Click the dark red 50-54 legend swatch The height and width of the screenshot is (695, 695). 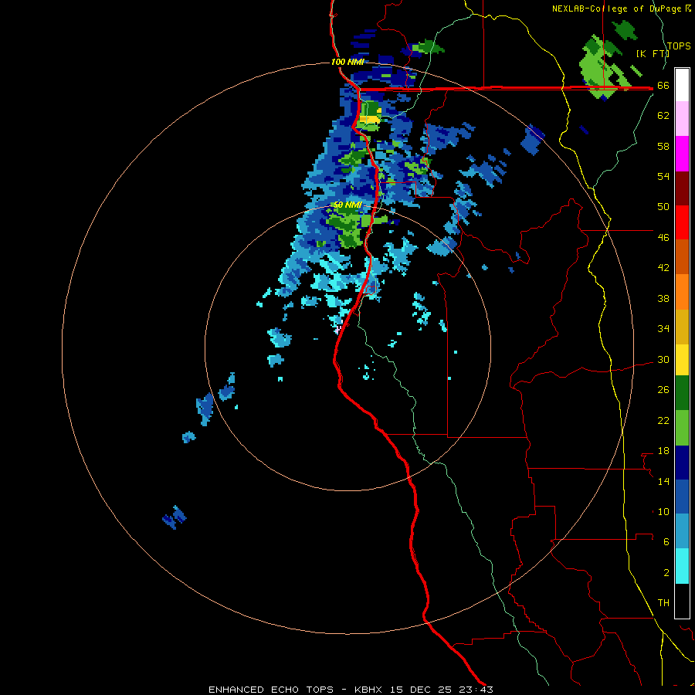682,188
